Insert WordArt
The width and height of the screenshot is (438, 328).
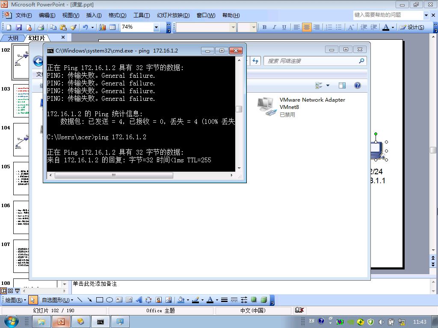(x=139, y=300)
